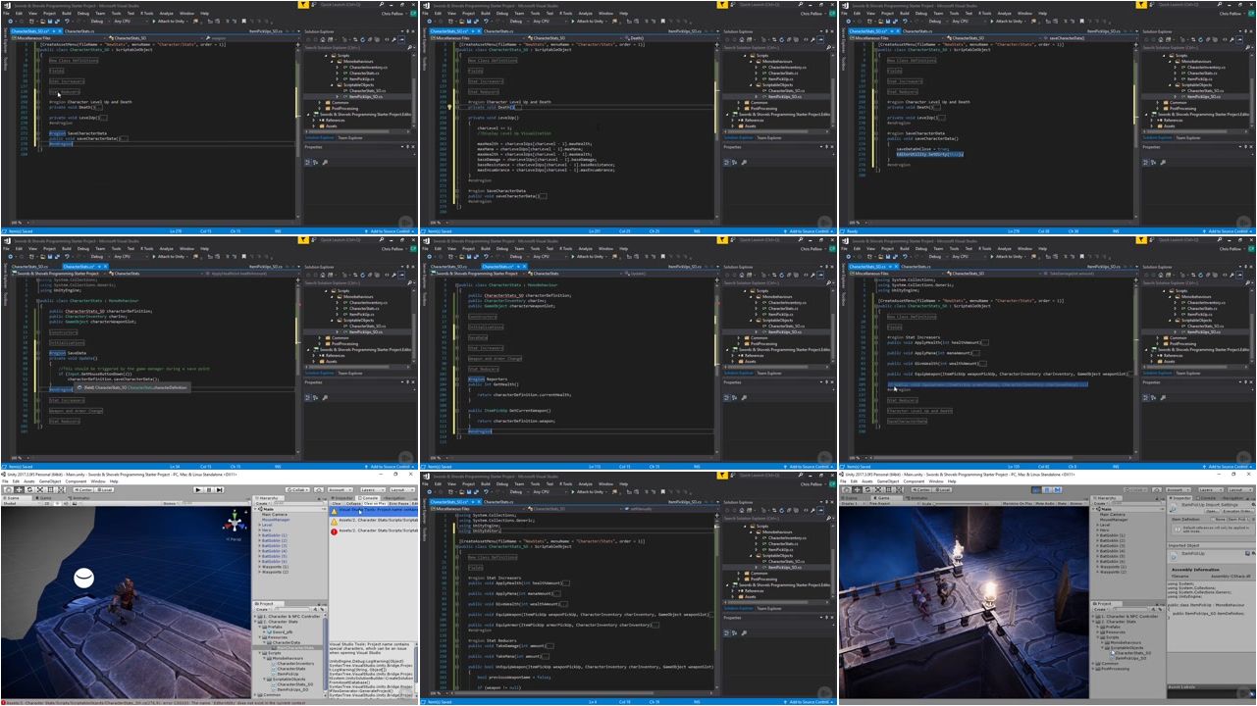
Task: Click the Step button in the Unity Console window
Action: tap(220, 489)
